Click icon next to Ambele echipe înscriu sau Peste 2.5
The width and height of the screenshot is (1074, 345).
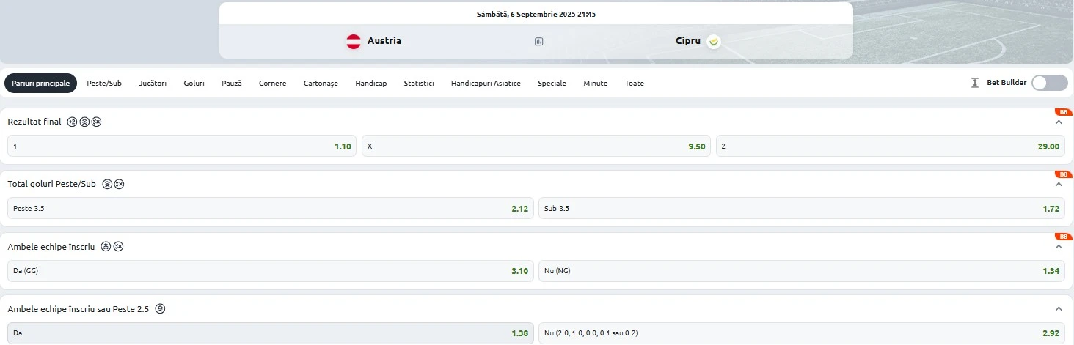[160, 309]
